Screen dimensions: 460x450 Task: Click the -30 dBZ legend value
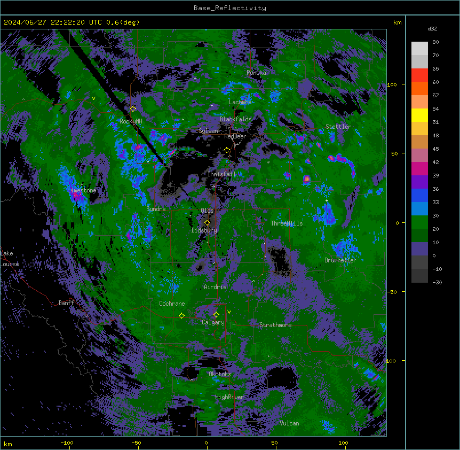pyautogui.click(x=437, y=283)
